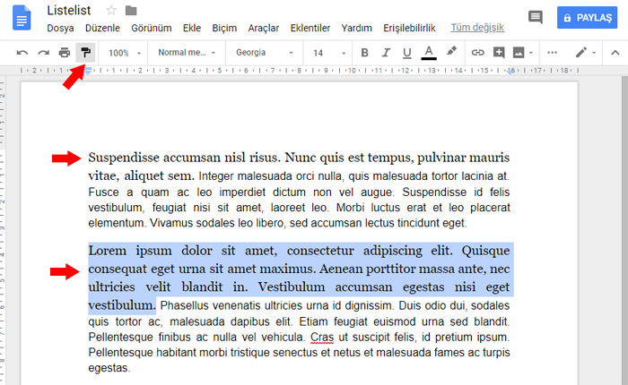This screenshot has height=385, width=628.
Task: Insert a link with the link icon
Action: coord(477,53)
